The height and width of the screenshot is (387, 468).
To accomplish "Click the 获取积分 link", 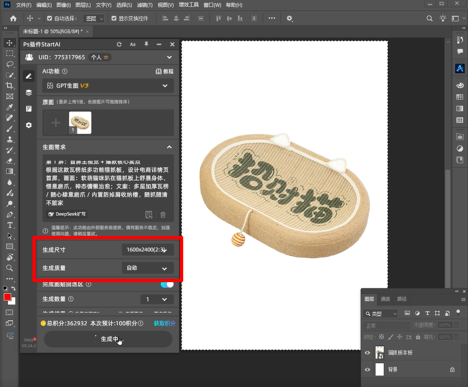I will pos(164,323).
